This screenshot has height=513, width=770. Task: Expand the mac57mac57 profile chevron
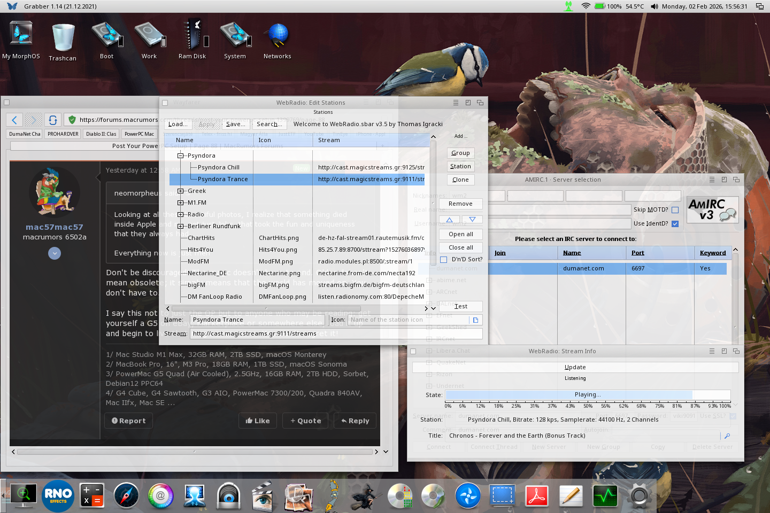click(x=55, y=253)
